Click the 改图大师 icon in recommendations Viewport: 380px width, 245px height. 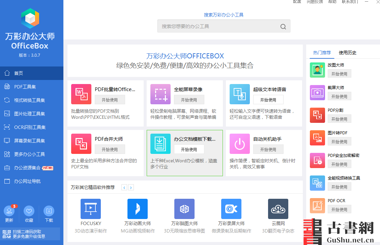click(318, 70)
